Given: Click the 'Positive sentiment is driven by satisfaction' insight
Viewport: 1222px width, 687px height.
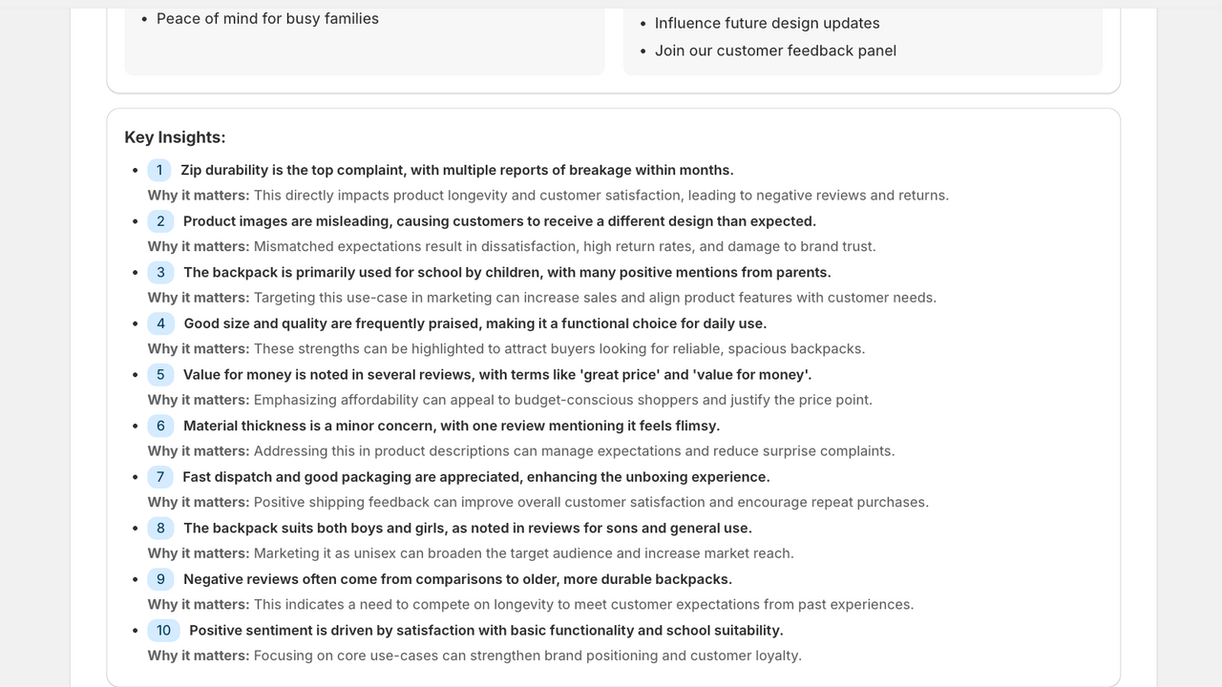Looking at the screenshot, I should (x=486, y=631).
